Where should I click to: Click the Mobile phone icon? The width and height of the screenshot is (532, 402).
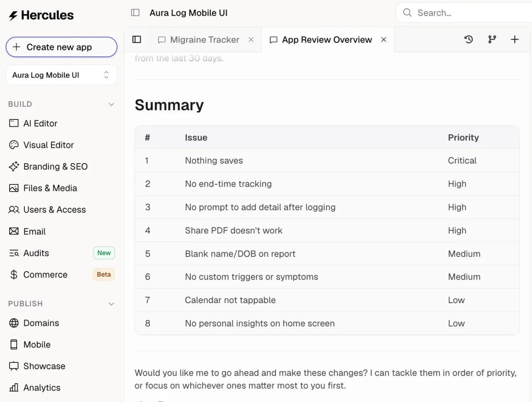[14, 344]
